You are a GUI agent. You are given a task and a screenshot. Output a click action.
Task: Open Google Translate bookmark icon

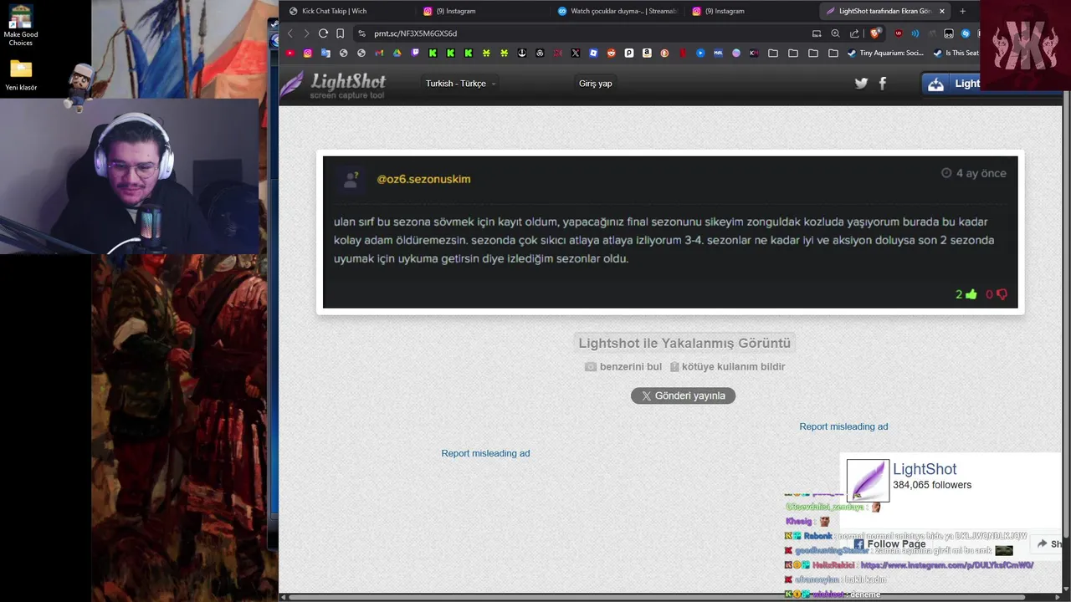coord(325,53)
